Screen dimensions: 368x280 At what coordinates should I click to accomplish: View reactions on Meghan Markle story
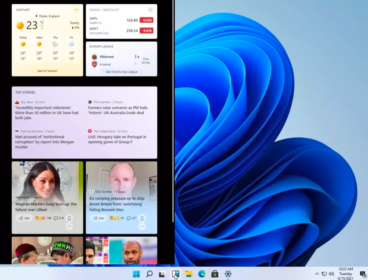(43, 218)
